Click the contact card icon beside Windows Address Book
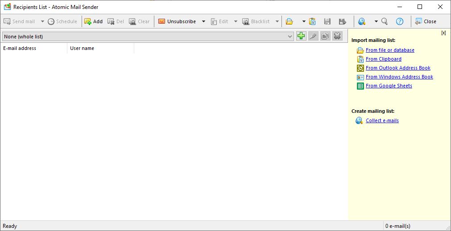The width and height of the screenshot is (451, 231). [x=360, y=77]
